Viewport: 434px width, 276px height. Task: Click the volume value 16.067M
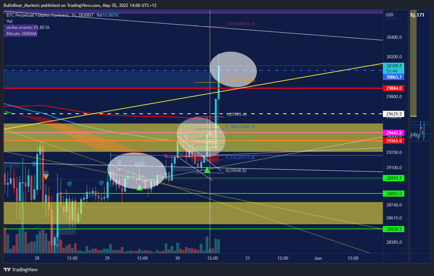pyautogui.click(x=110, y=15)
